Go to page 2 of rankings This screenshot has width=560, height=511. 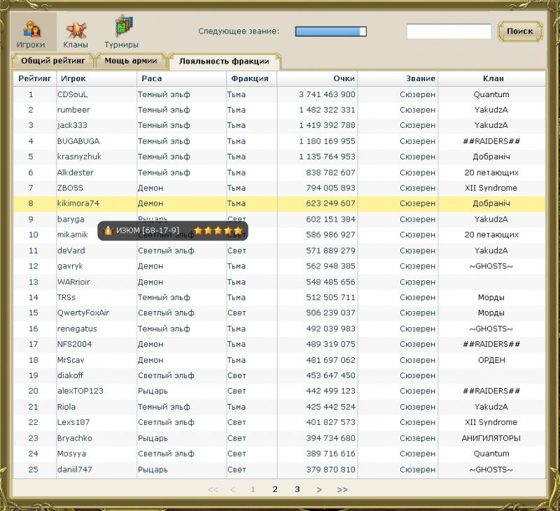(275, 489)
